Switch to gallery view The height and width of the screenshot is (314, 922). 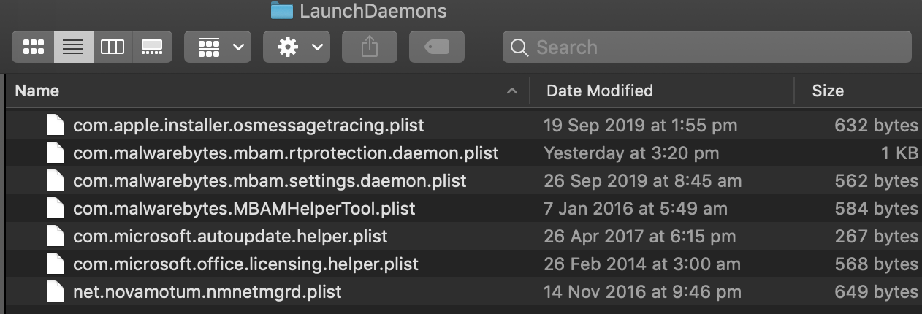tap(152, 47)
